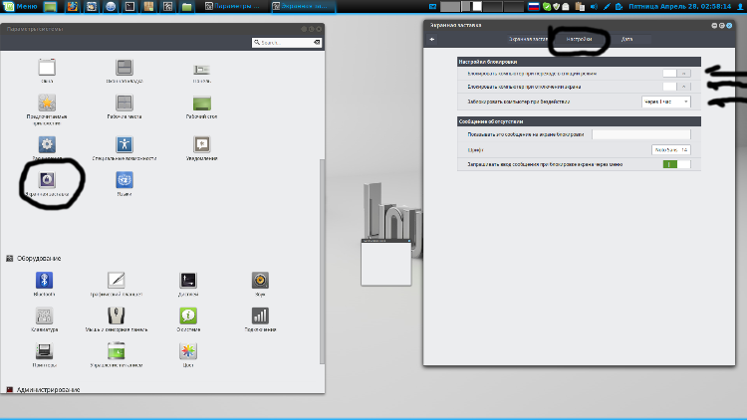Expand the lock delay dropdown
Viewport: 747px width, 420px height.
pyautogui.click(x=665, y=102)
